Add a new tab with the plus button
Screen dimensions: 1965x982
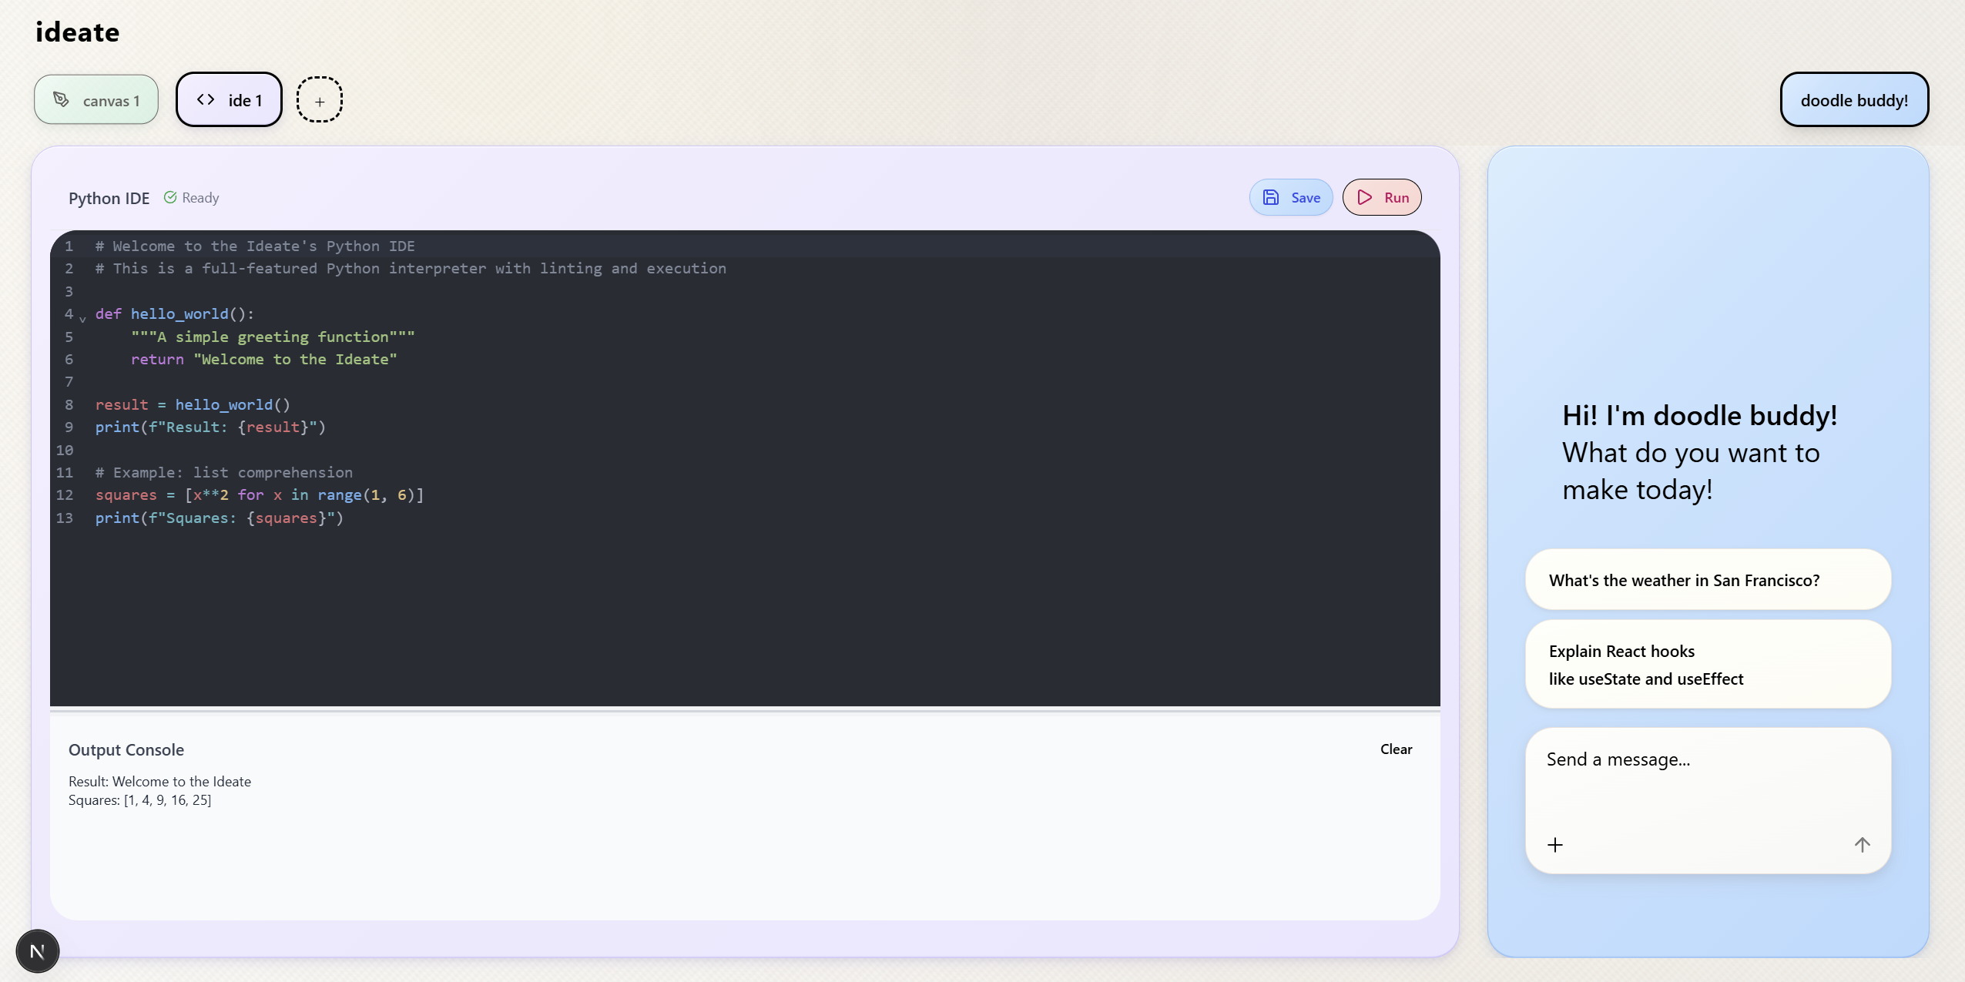click(320, 100)
